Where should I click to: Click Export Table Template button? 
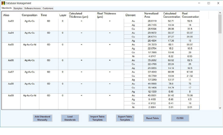125,118
